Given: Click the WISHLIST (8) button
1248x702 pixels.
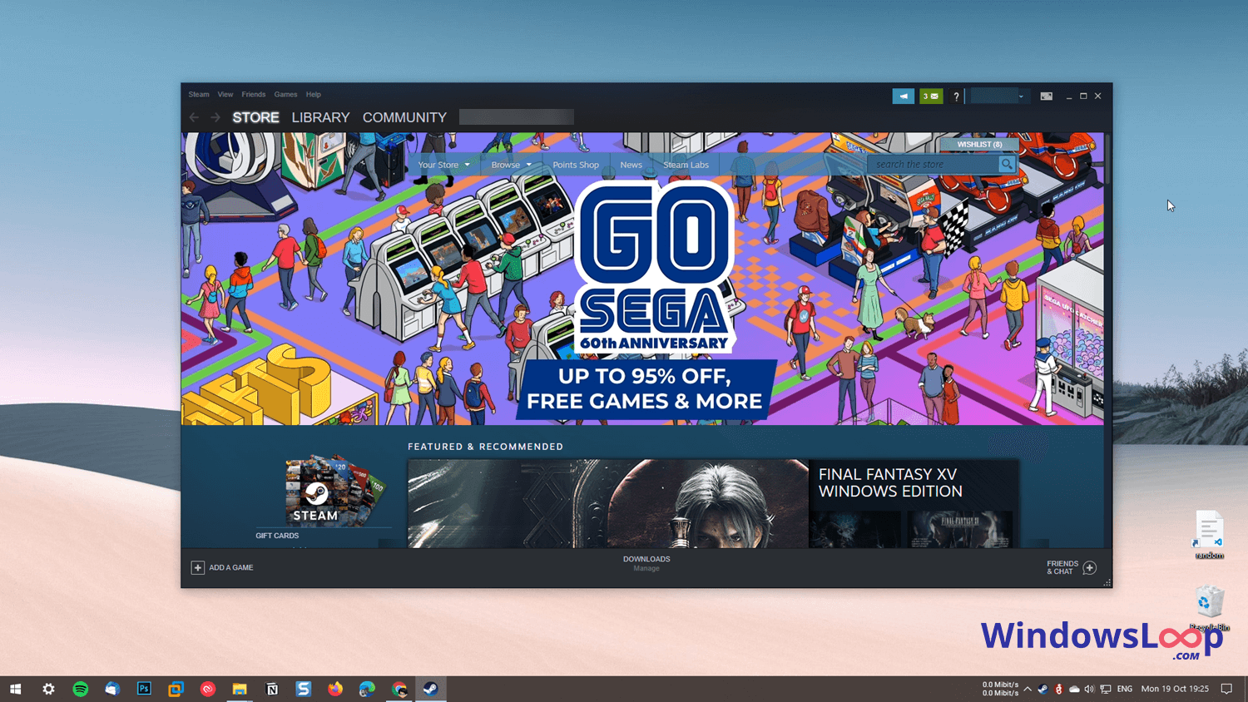Looking at the screenshot, I should (x=979, y=145).
